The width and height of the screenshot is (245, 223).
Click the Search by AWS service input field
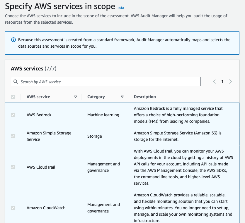pyautogui.click(x=106, y=82)
